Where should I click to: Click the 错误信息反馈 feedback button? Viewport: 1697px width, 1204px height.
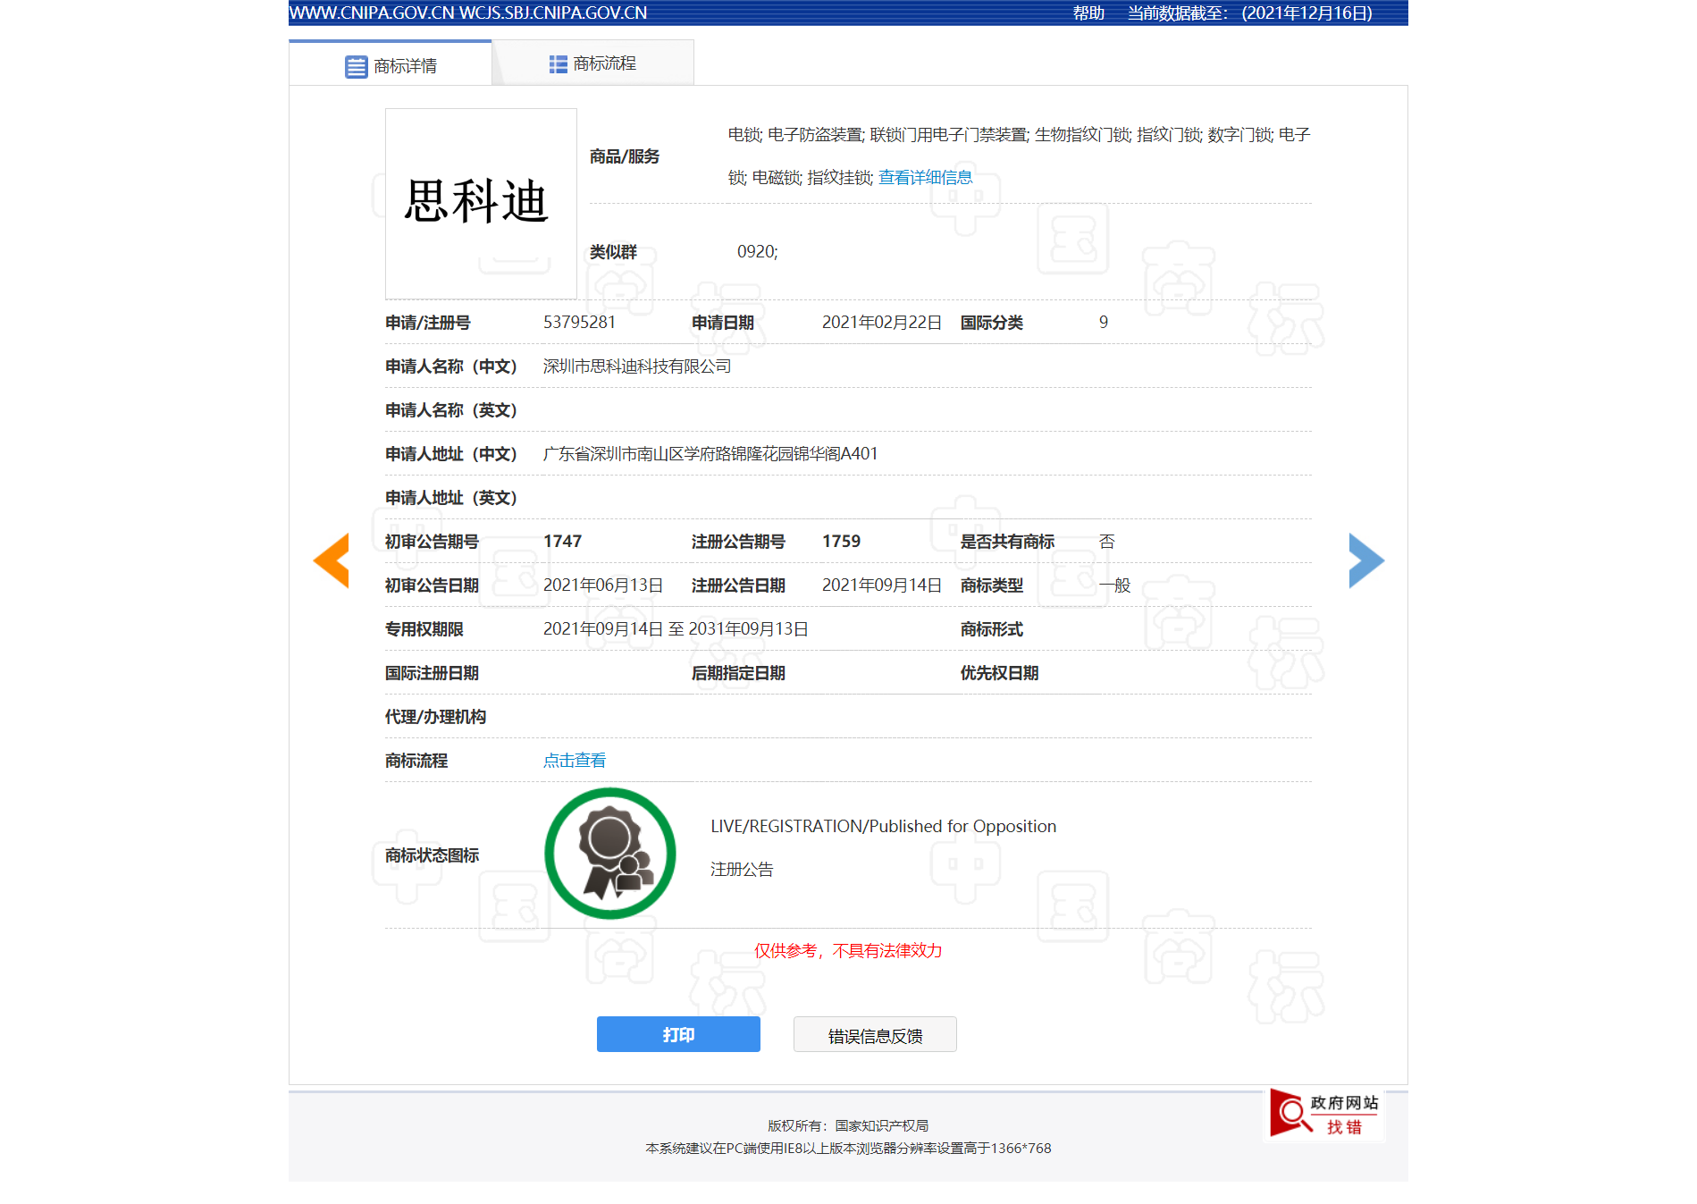click(875, 1035)
